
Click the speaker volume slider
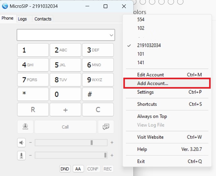71,143
